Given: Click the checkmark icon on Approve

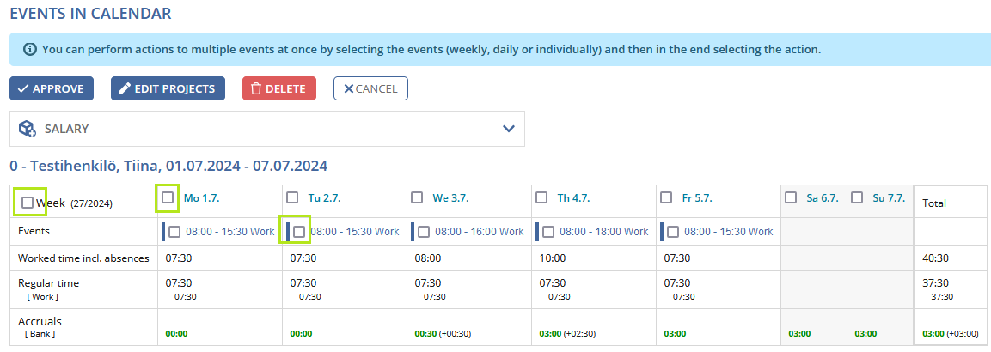Looking at the screenshot, I should click(22, 89).
